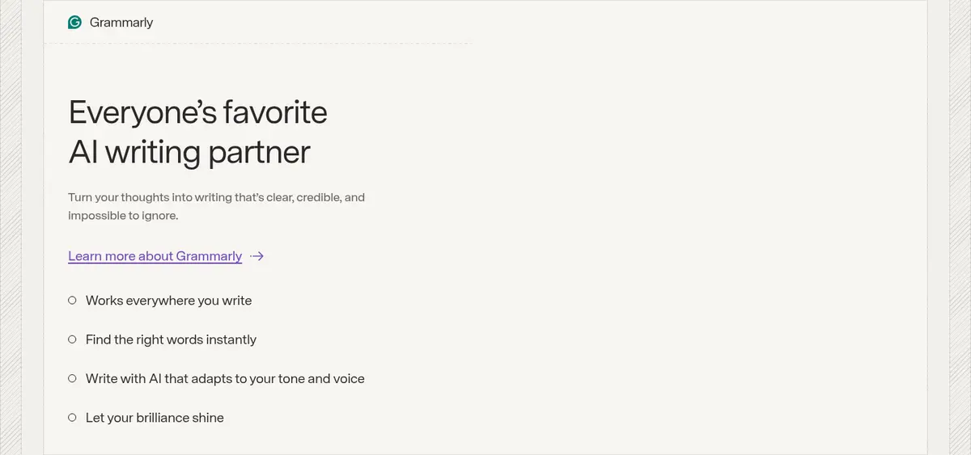Select the circle bullet for Works everywhere you write
Image resolution: width=971 pixels, height=455 pixels.
pyautogui.click(x=72, y=300)
